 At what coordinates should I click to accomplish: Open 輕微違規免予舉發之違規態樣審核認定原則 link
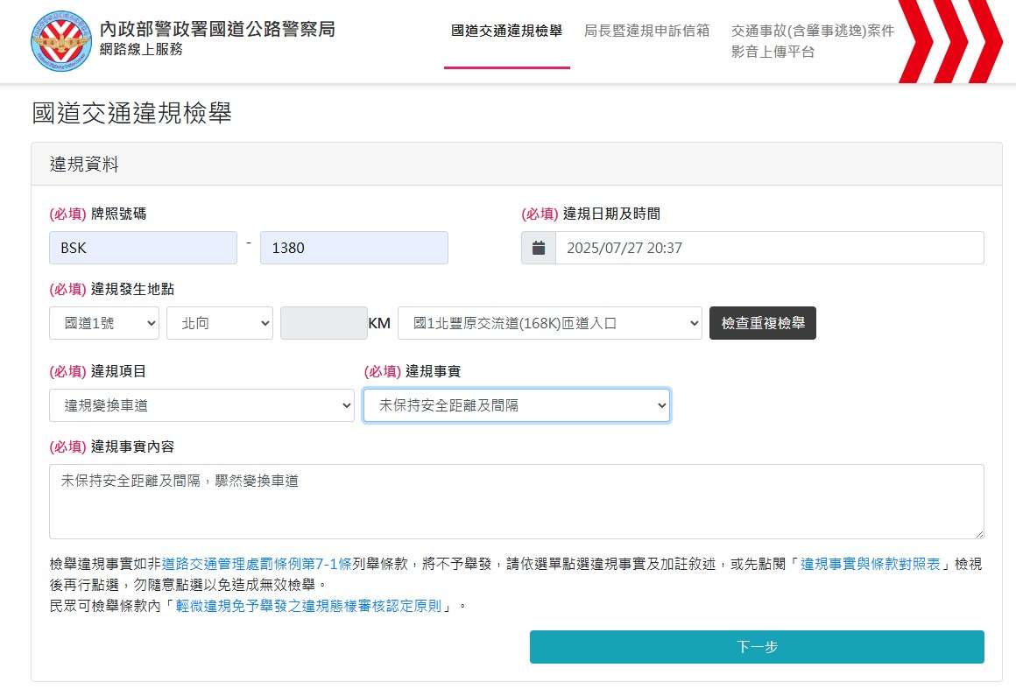pyautogui.click(x=308, y=606)
